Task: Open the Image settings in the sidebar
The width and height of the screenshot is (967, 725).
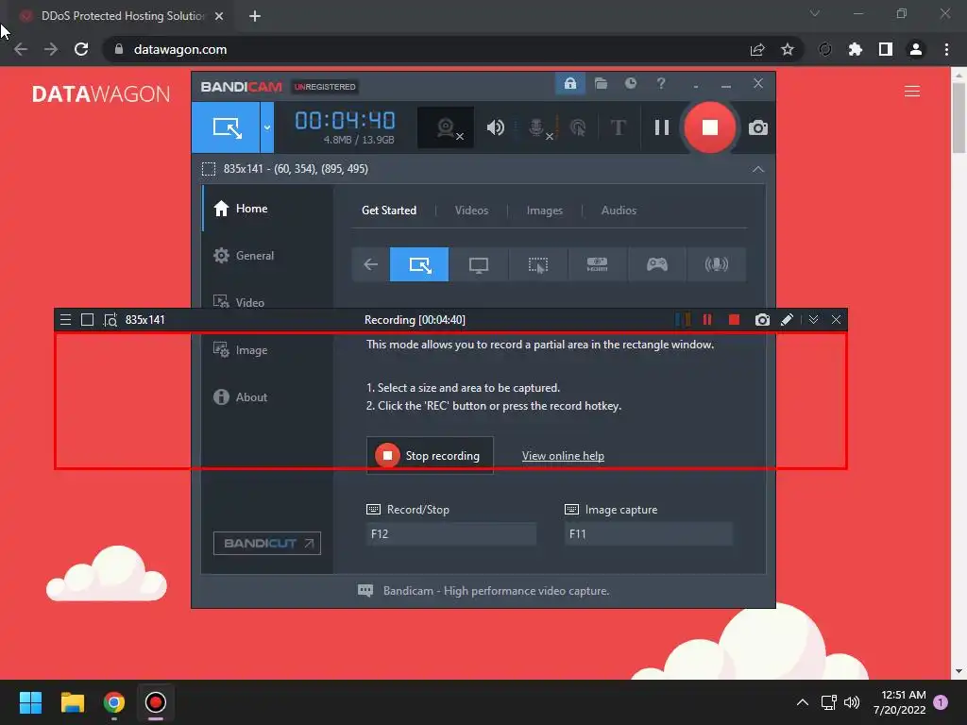Action: point(267,349)
